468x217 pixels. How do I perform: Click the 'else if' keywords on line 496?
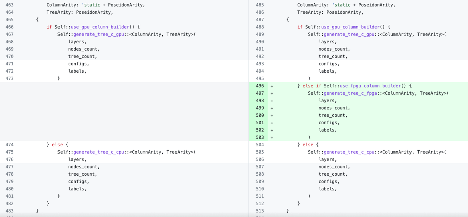311,86
